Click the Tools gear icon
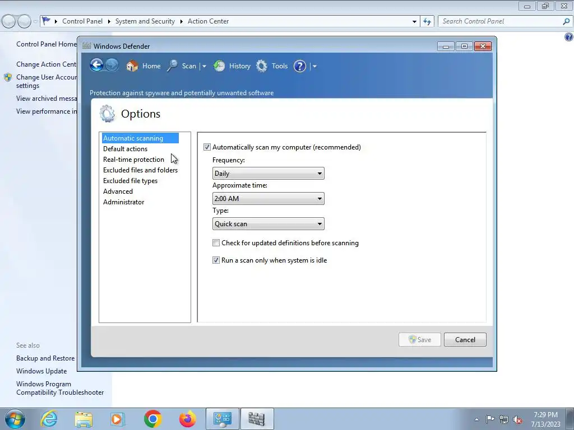The height and width of the screenshot is (430, 574). pos(261,66)
